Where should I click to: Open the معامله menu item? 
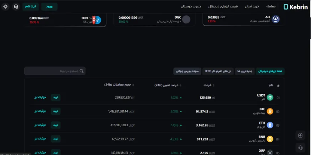point(271,6)
